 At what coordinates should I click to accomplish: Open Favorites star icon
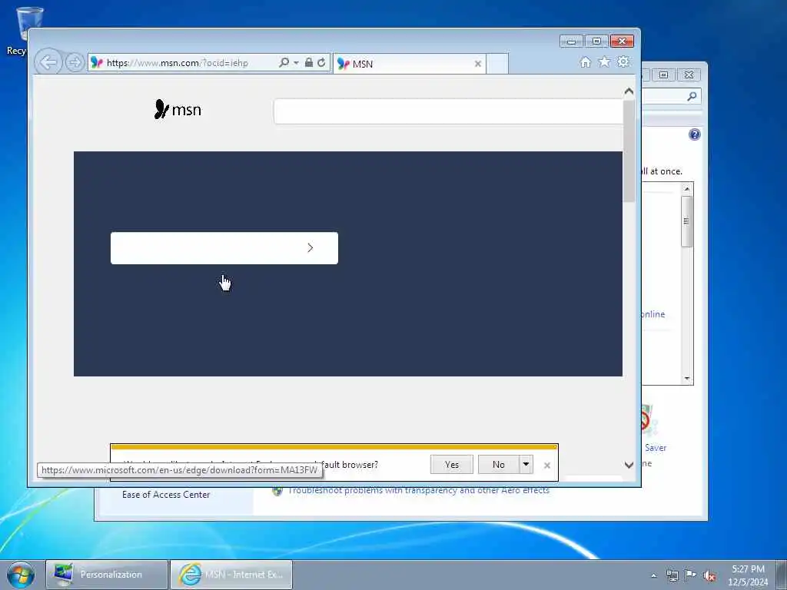click(604, 61)
